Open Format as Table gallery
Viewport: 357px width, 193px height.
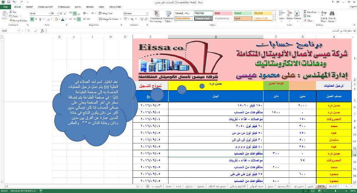pyautogui.click(x=168, y=16)
